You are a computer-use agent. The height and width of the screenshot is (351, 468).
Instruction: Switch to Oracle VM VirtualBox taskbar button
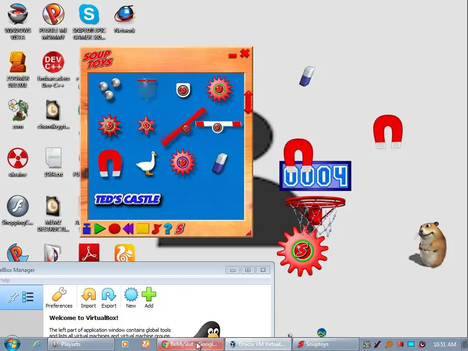[x=258, y=344]
